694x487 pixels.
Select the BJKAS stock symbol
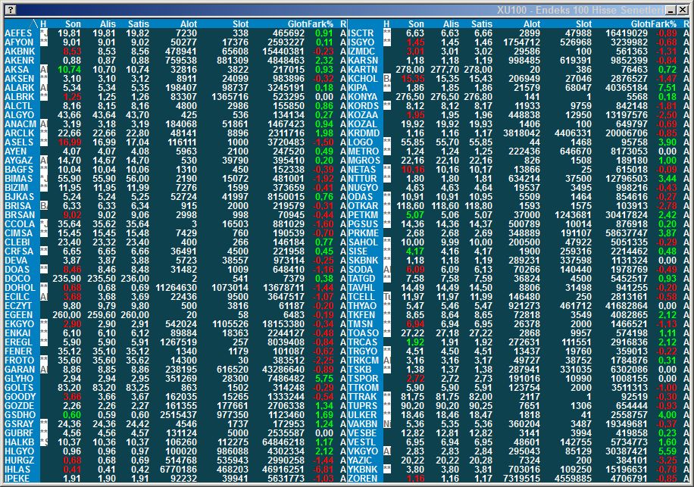19,196
